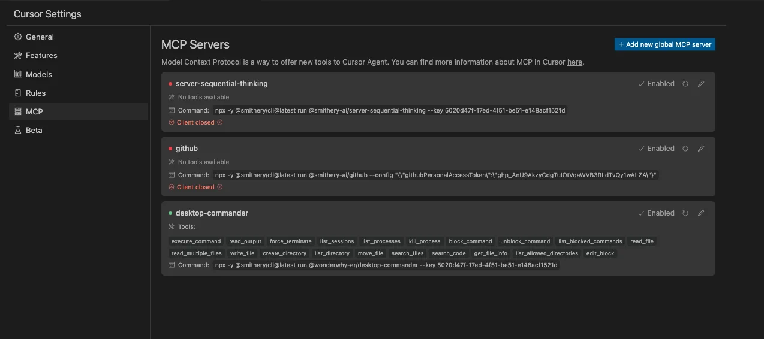Refresh the github MCP server

coord(685,149)
